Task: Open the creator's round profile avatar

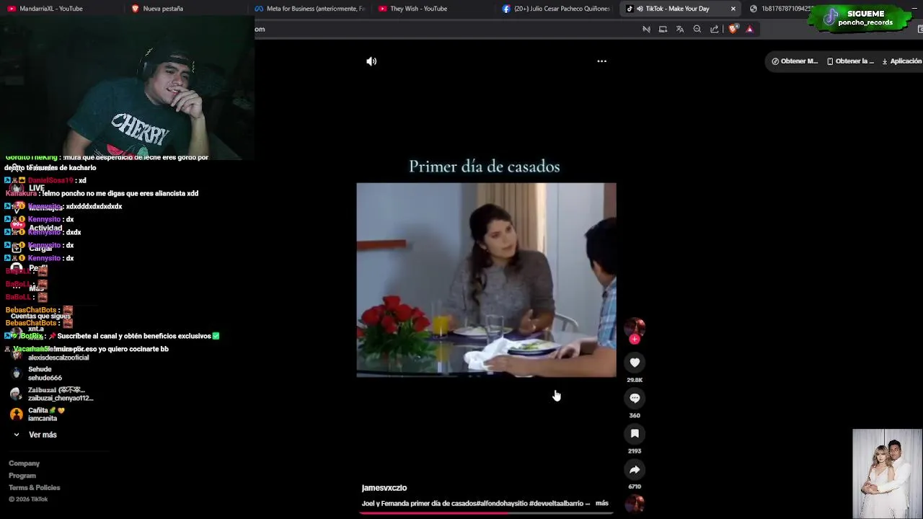Action: (635, 327)
